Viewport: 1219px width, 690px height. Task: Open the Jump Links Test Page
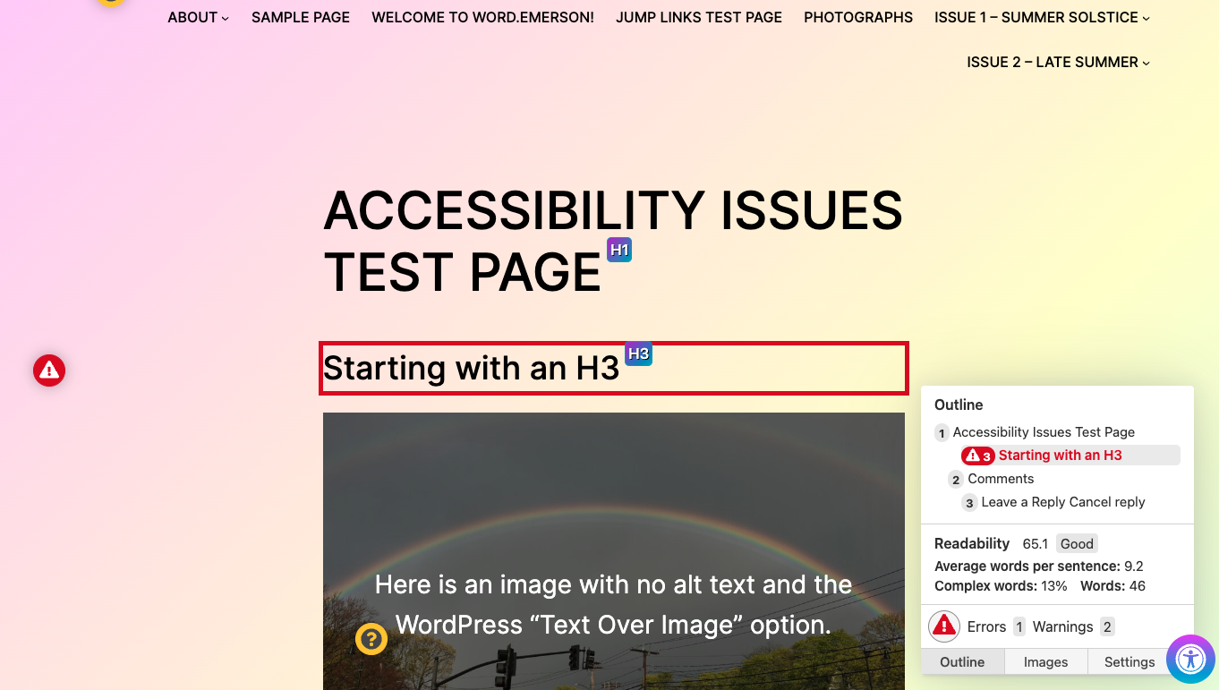[x=698, y=18]
